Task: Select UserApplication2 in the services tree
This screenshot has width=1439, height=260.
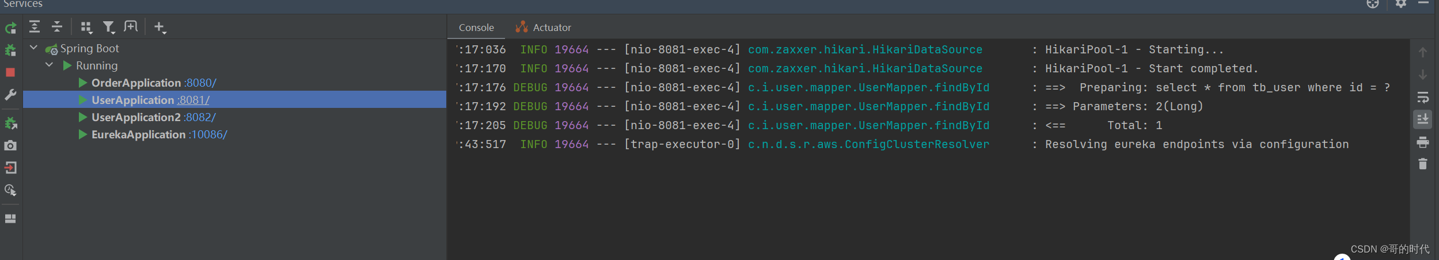Action: 136,118
